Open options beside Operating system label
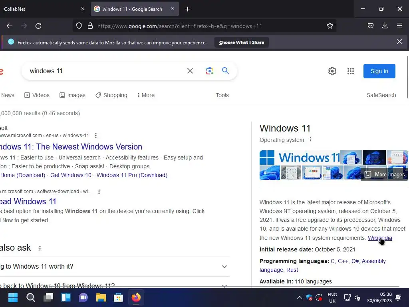409x307 pixels. (x=310, y=140)
